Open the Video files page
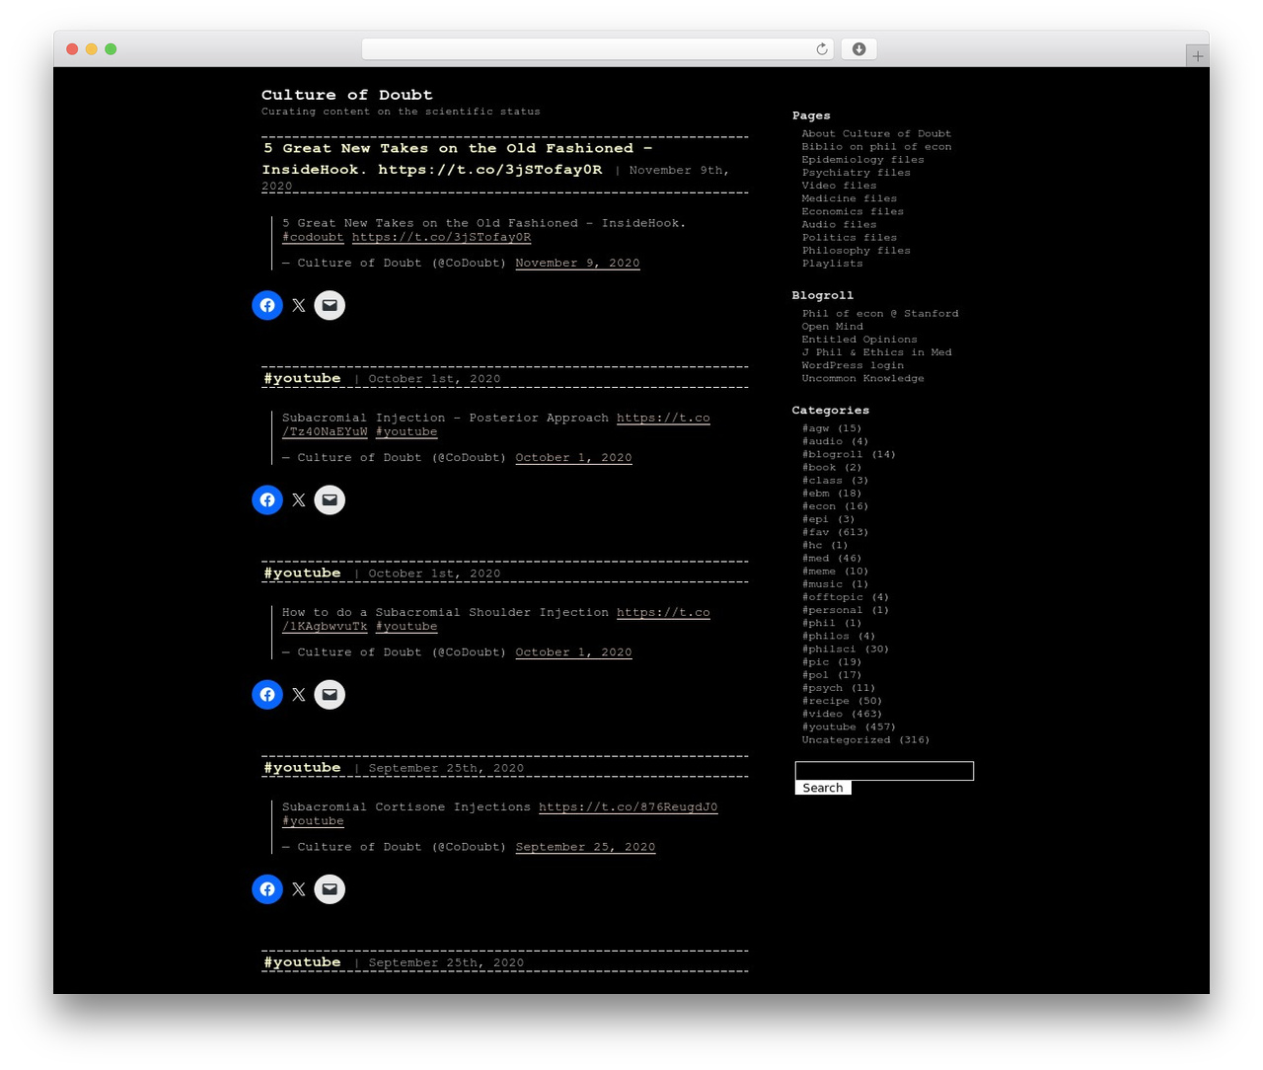Image resolution: width=1263 pixels, height=1070 pixels. tap(839, 185)
